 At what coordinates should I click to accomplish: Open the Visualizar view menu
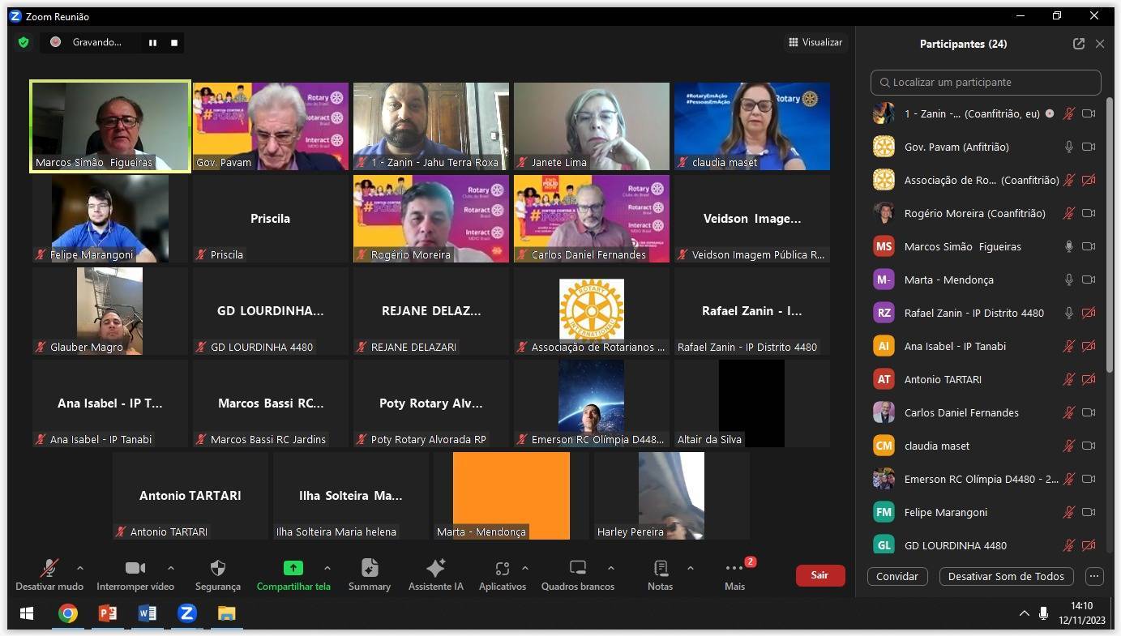(x=815, y=42)
